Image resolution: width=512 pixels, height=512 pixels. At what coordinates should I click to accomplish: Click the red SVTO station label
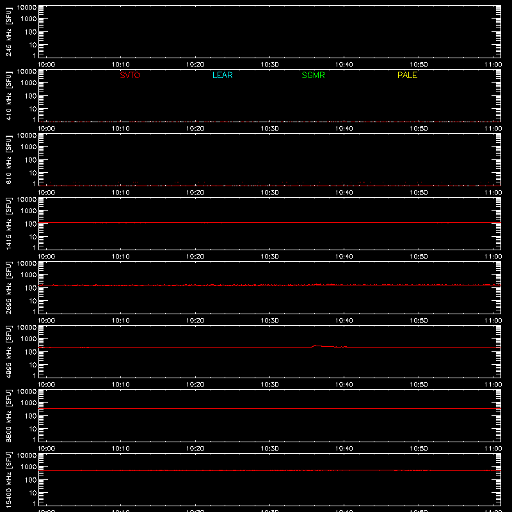(x=130, y=75)
